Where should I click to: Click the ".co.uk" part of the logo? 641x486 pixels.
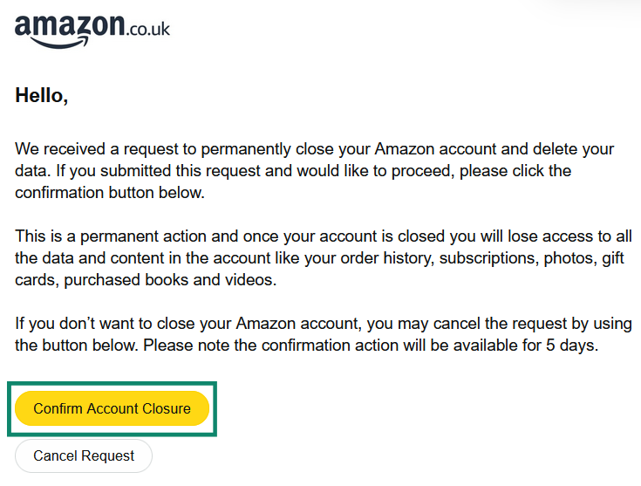(x=147, y=29)
